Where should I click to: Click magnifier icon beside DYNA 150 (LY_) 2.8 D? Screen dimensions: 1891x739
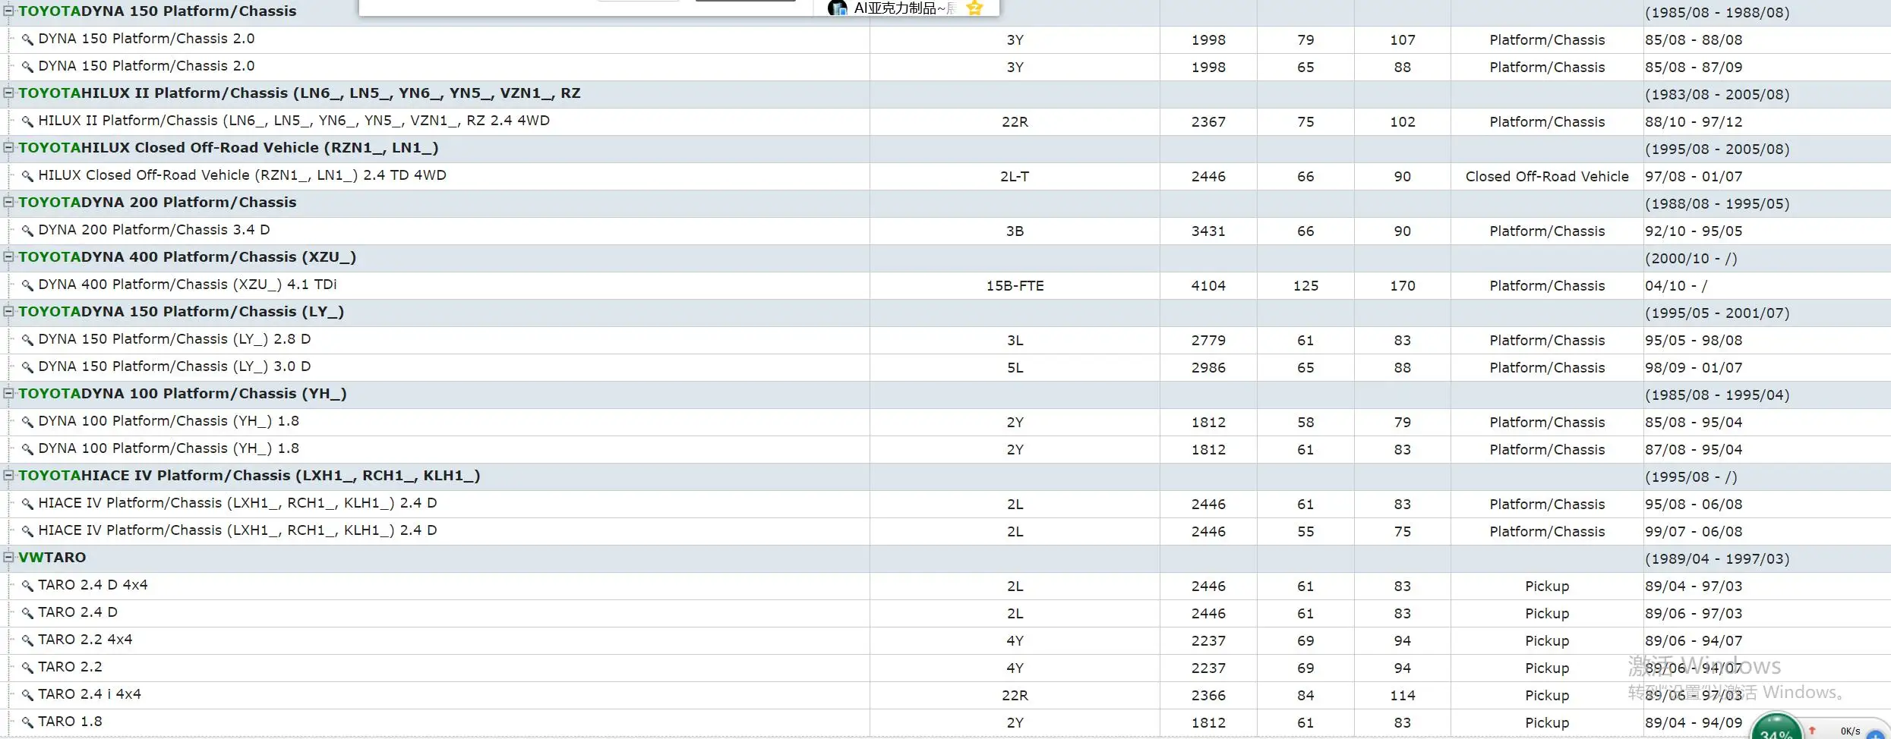pyautogui.click(x=27, y=340)
